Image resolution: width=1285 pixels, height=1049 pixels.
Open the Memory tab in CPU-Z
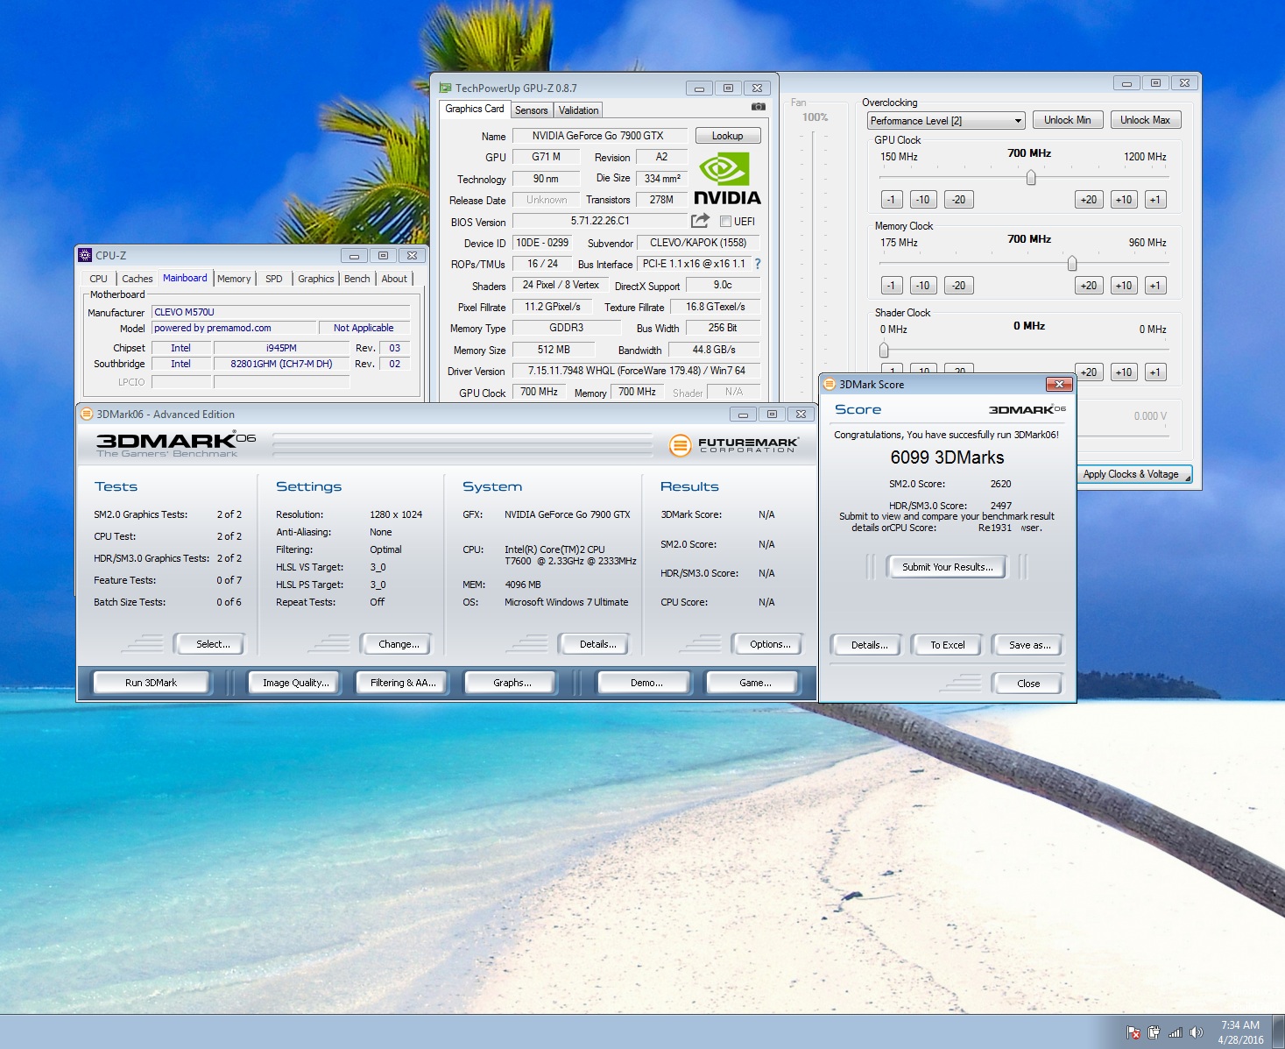click(x=234, y=279)
